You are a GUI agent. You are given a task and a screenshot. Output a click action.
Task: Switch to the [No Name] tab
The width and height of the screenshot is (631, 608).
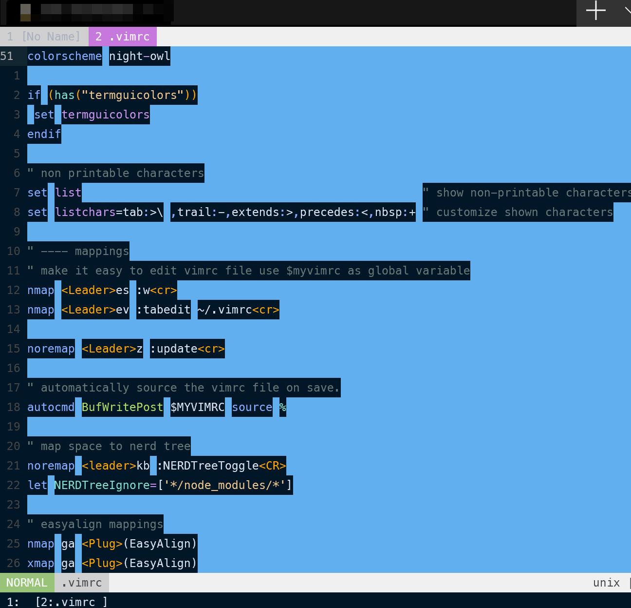coord(44,37)
